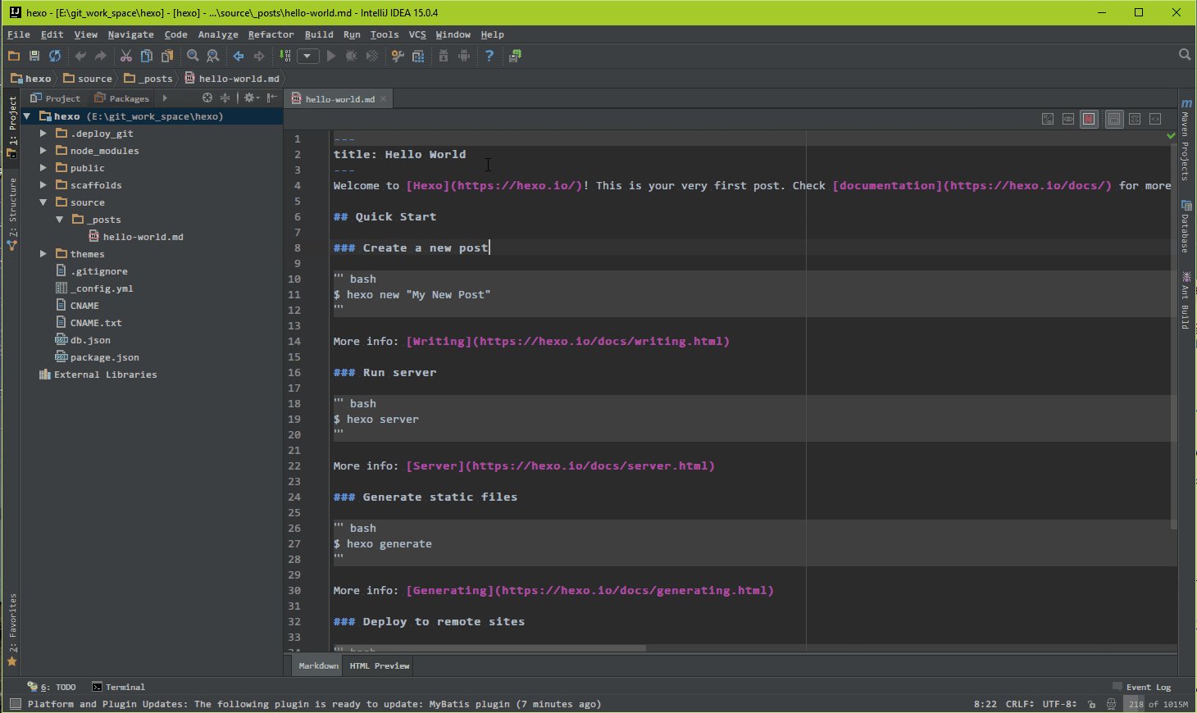Hide the Project tool window
The height and width of the screenshot is (713, 1197).
[x=271, y=98]
